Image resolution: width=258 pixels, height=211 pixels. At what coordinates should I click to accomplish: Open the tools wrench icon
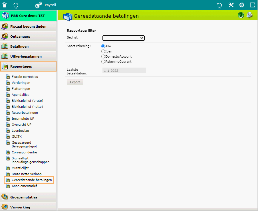click(231, 5)
